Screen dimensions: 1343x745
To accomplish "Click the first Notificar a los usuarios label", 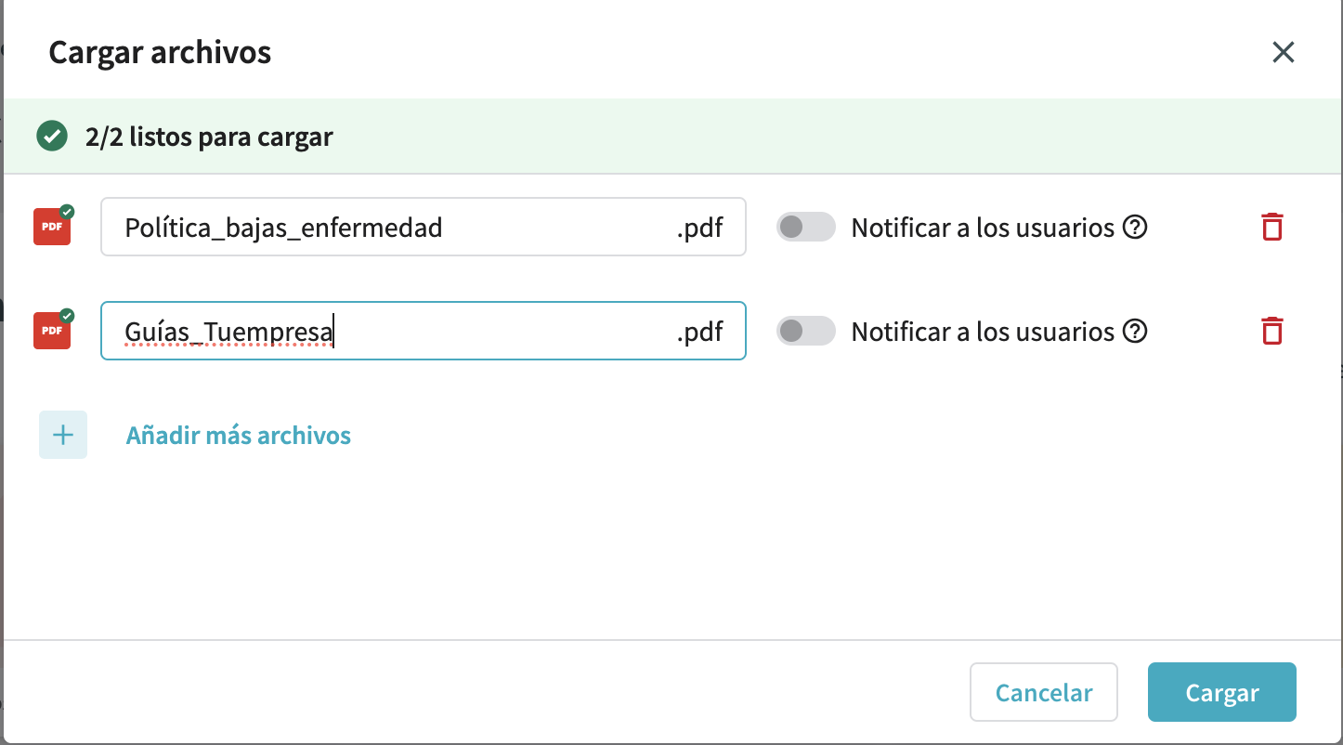I will click(983, 228).
